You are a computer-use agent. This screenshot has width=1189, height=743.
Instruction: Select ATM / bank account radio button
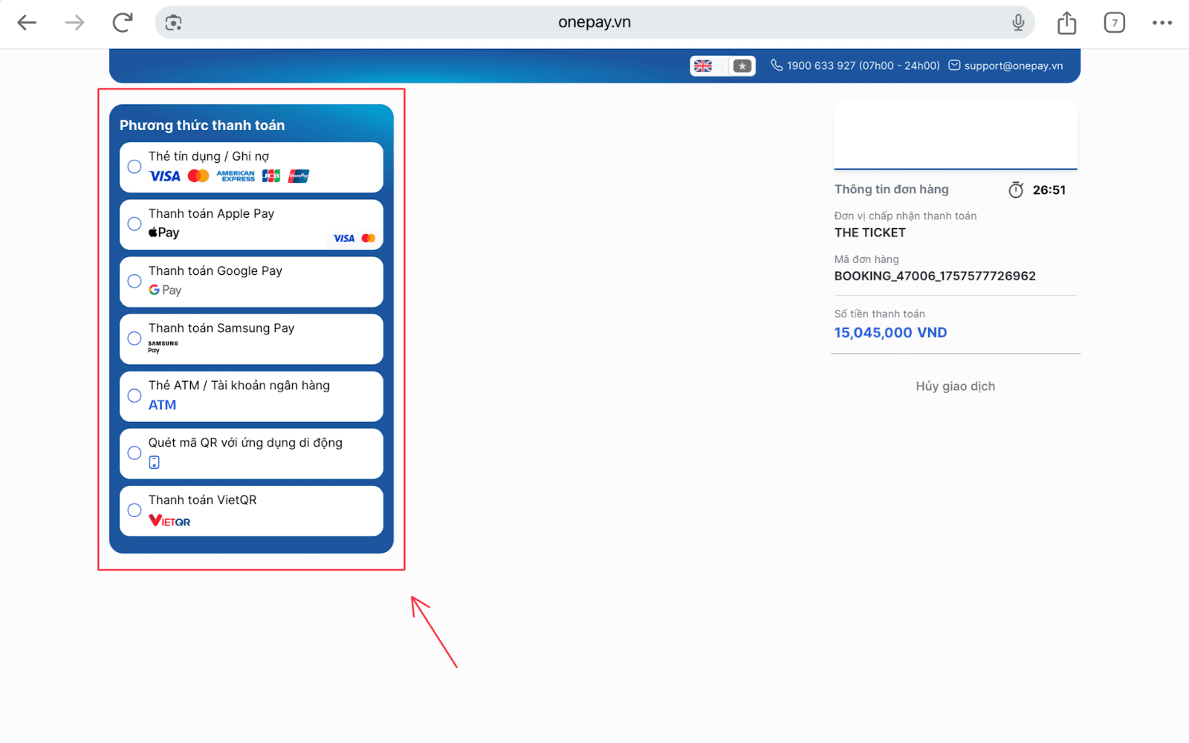(135, 395)
